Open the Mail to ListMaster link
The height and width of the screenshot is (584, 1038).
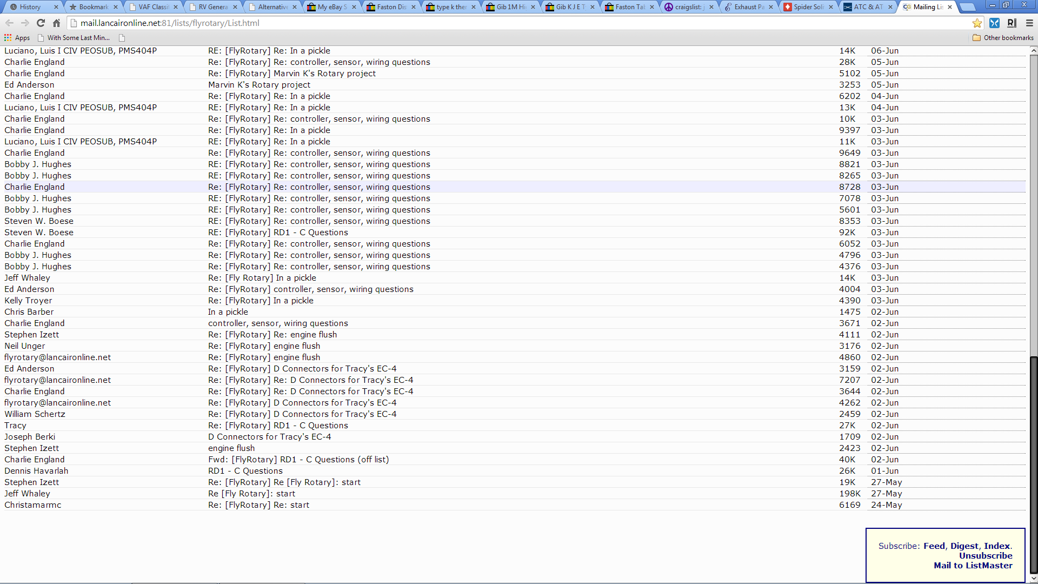tap(973, 566)
